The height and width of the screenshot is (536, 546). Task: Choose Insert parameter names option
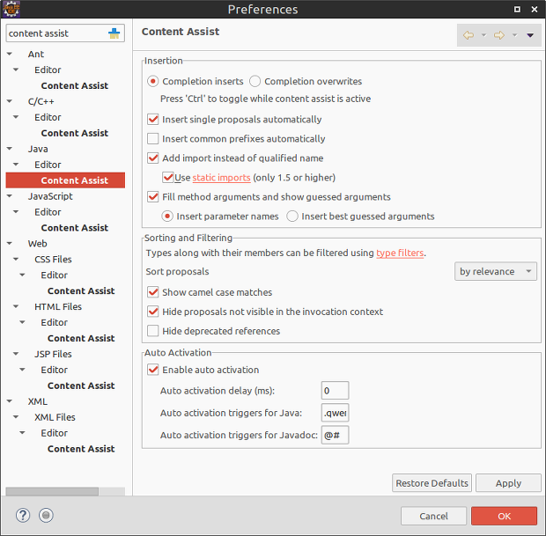tap(167, 217)
